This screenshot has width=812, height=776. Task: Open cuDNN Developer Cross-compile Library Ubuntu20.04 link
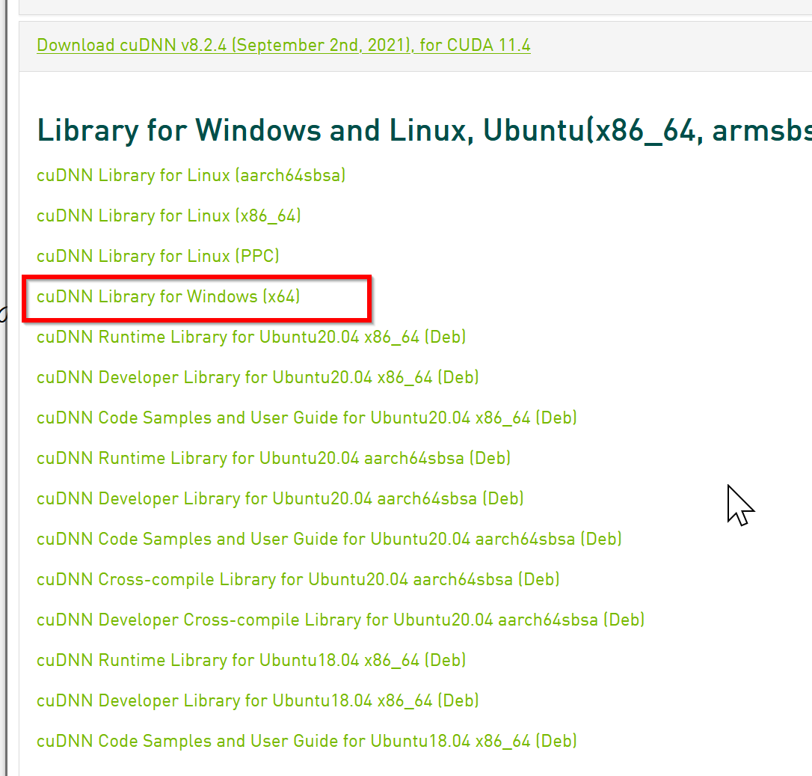[x=341, y=620]
